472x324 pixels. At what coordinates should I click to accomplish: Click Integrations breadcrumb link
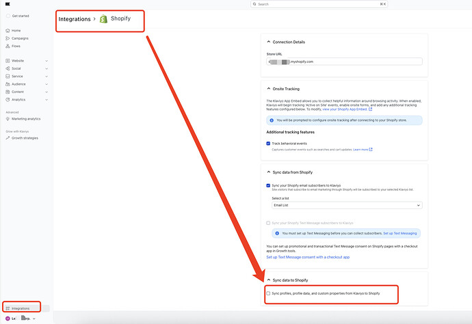(75, 19)
